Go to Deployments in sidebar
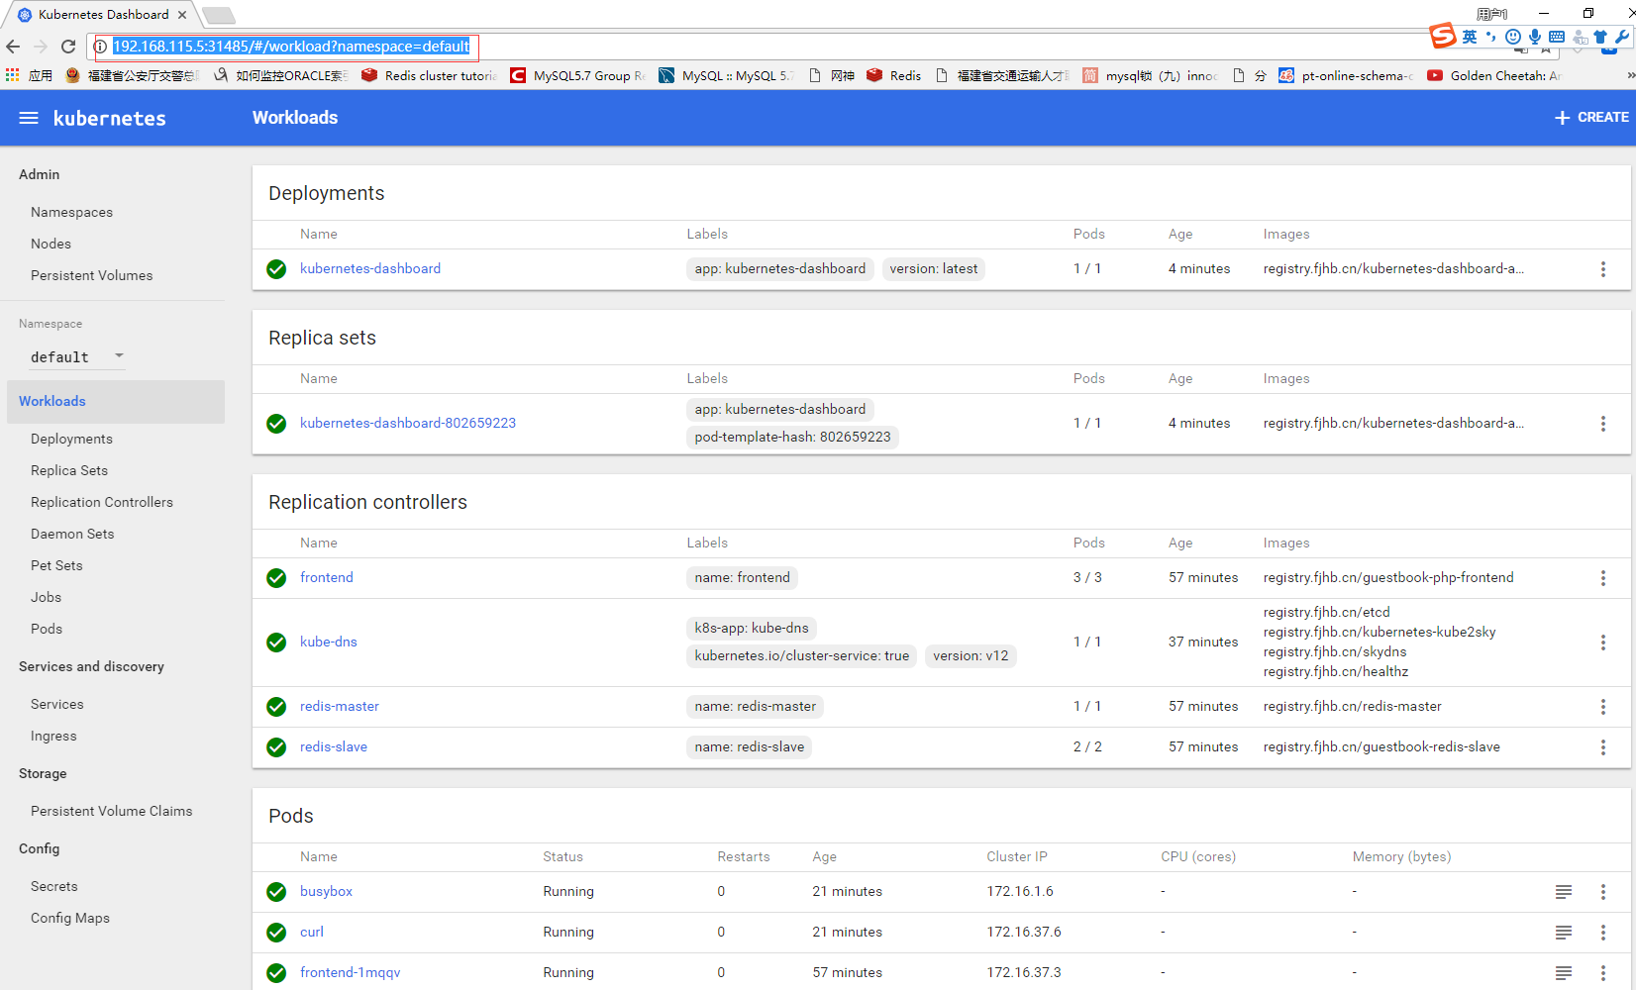This screenshot has width=1636, height=990. (x=71, y=440)
